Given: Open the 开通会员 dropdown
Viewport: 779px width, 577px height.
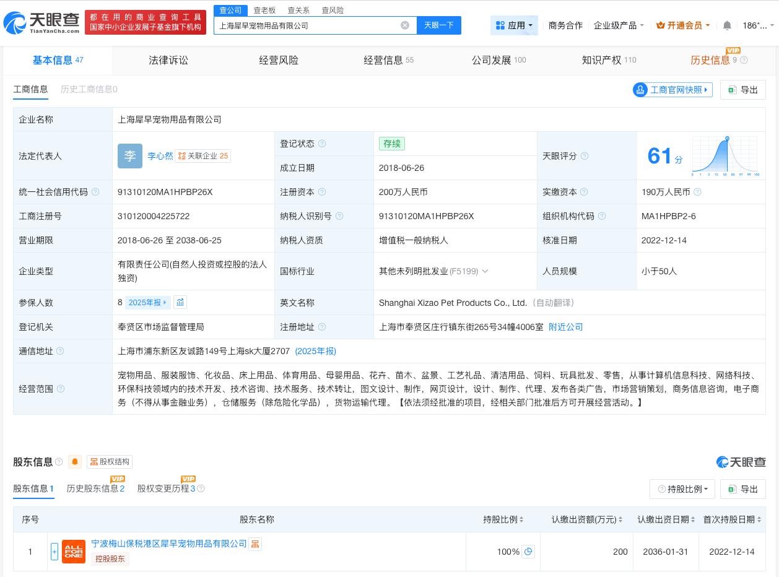Looking at the screenshot, I should [x=683, y=25].
